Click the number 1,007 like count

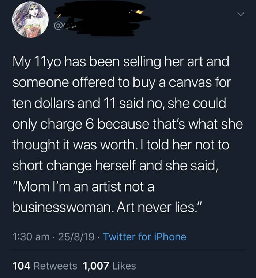[x=95, y=266]
